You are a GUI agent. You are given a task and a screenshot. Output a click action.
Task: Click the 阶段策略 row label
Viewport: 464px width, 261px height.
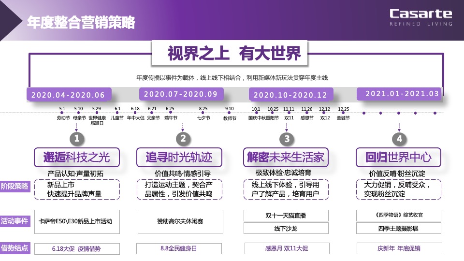(x=15, y=186)
